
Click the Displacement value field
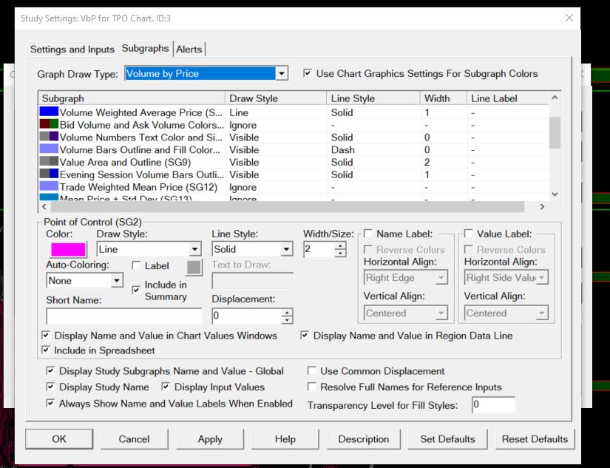247,316
